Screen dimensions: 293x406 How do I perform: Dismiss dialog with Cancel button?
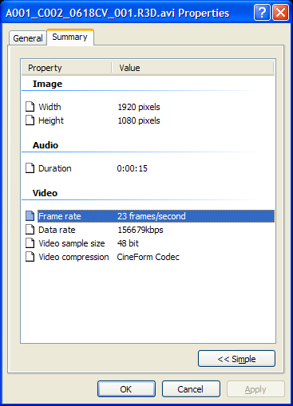coord(191,389)
